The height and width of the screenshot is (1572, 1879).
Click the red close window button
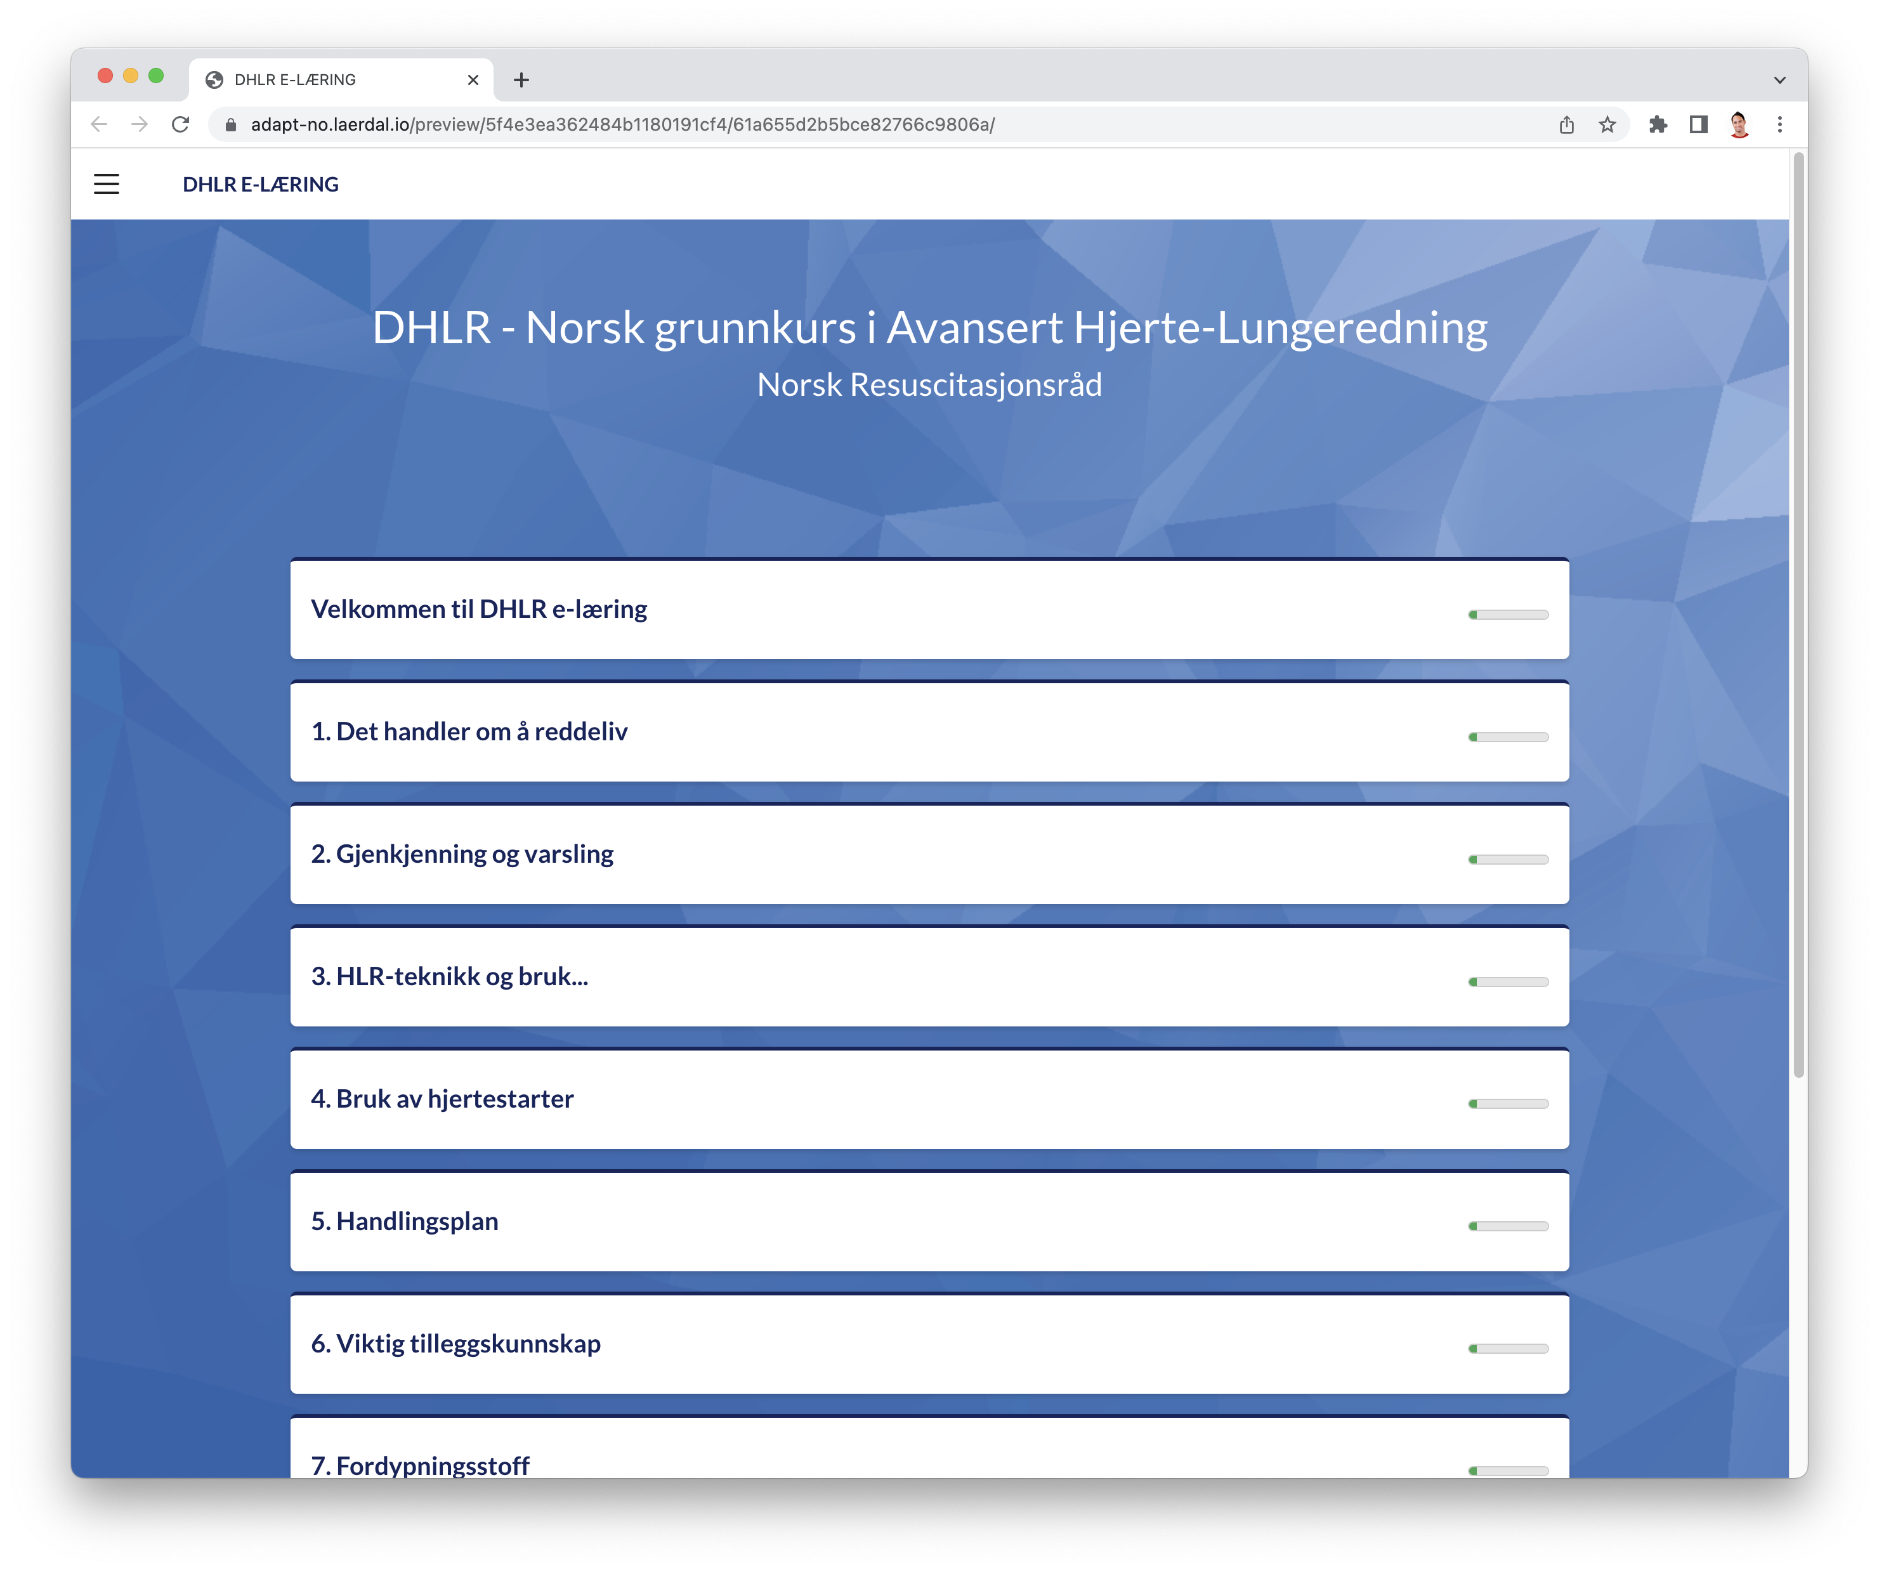click(x=105, y=76)
